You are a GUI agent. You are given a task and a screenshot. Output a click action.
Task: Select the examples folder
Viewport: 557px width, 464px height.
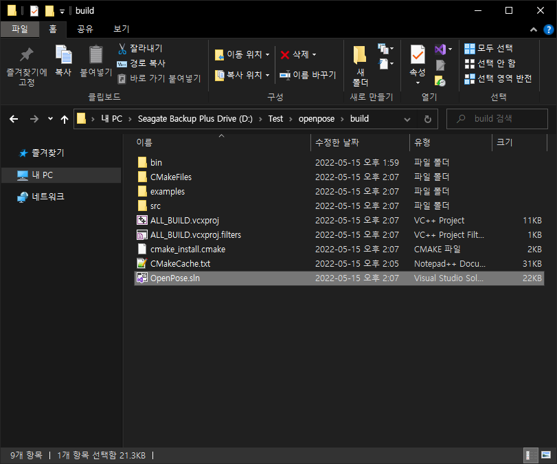pos(339,191)
